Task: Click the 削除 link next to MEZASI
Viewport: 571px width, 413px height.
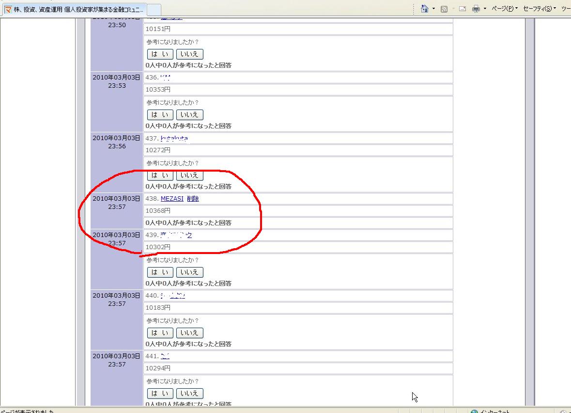Action: pos(193,199)
